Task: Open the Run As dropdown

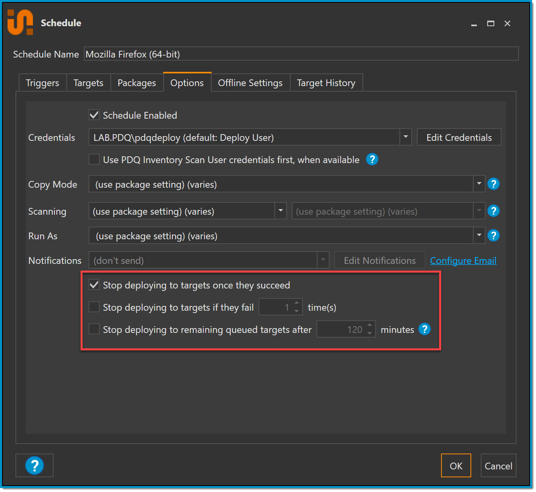Action: tap(287, 236)
